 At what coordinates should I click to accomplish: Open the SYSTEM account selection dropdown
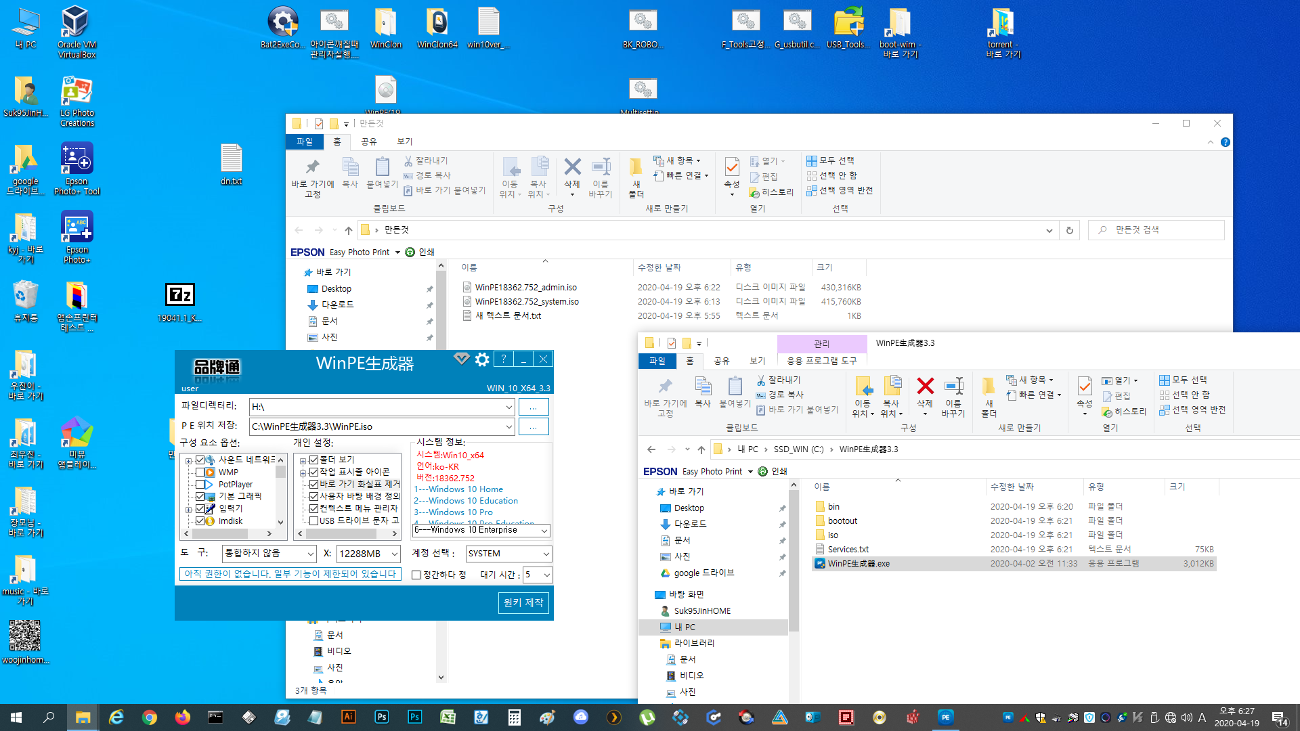[x=546, y=554]
